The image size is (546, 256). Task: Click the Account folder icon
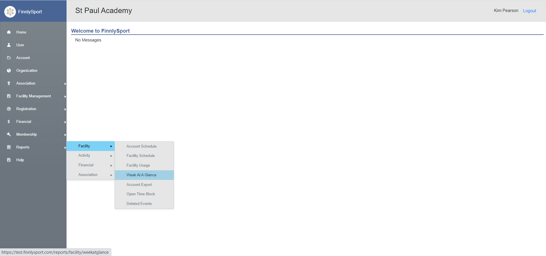9,58
